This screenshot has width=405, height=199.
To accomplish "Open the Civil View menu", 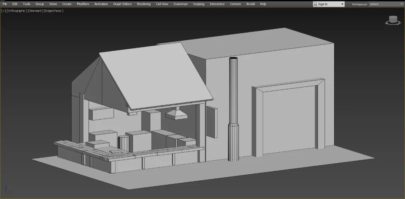I will tap(162, 4).
